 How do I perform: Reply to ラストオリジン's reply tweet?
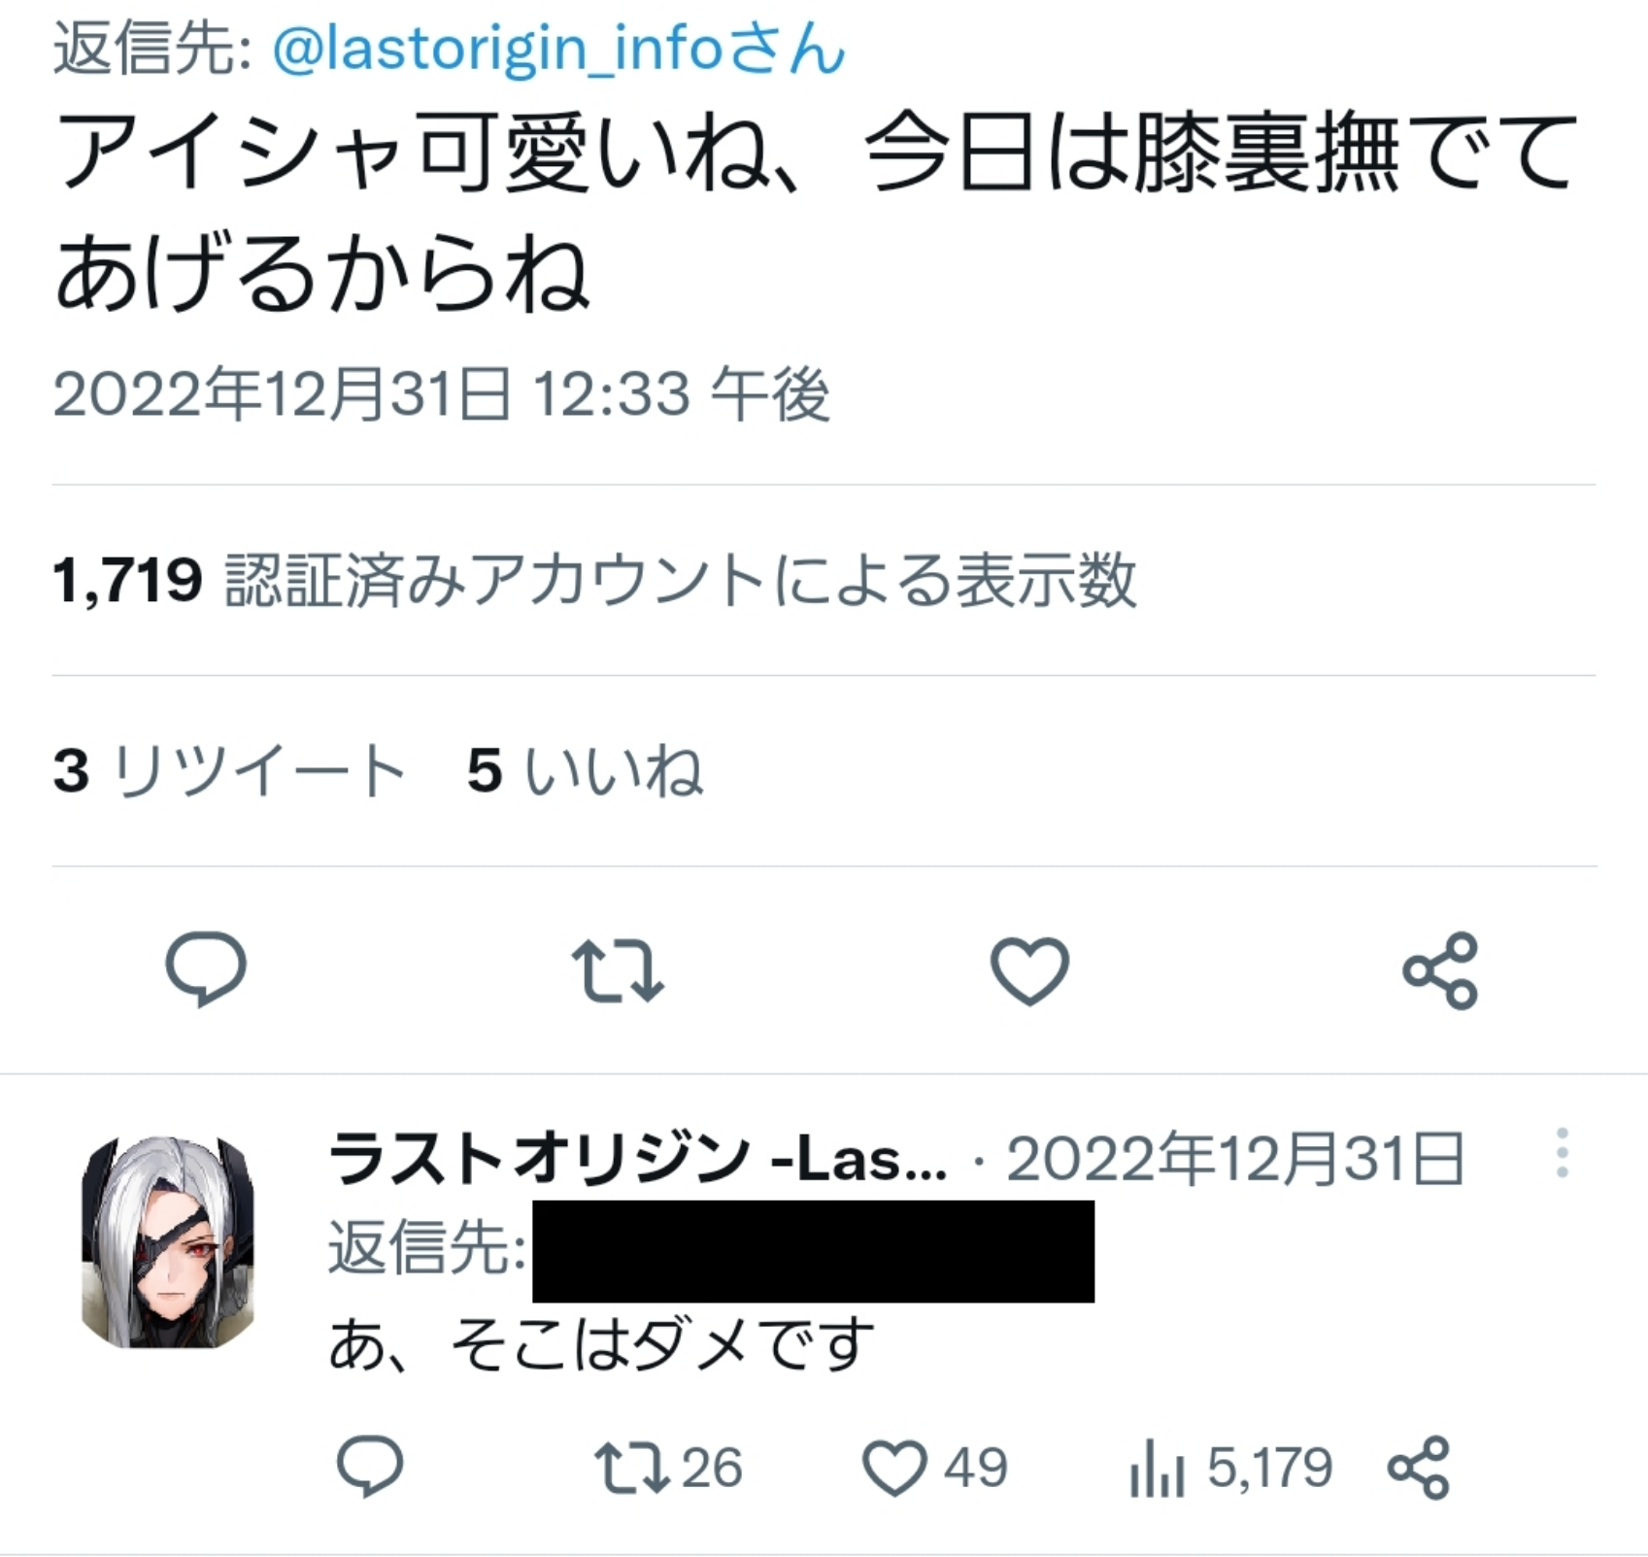[x=369, y=1466]
